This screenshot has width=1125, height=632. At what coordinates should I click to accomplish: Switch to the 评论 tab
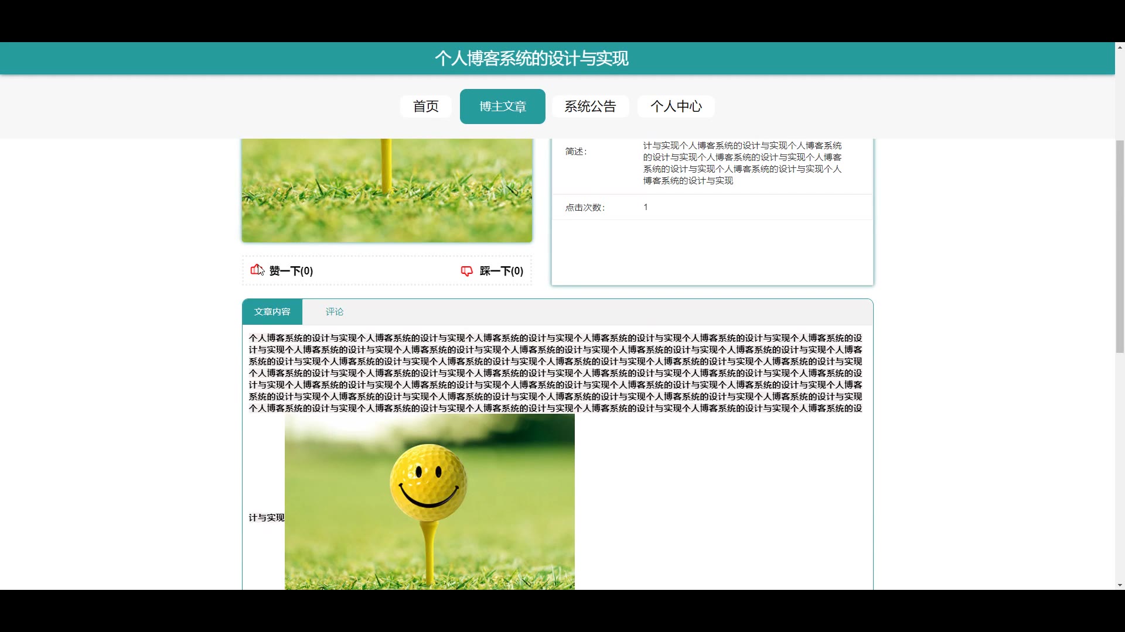tap(335, 312)
